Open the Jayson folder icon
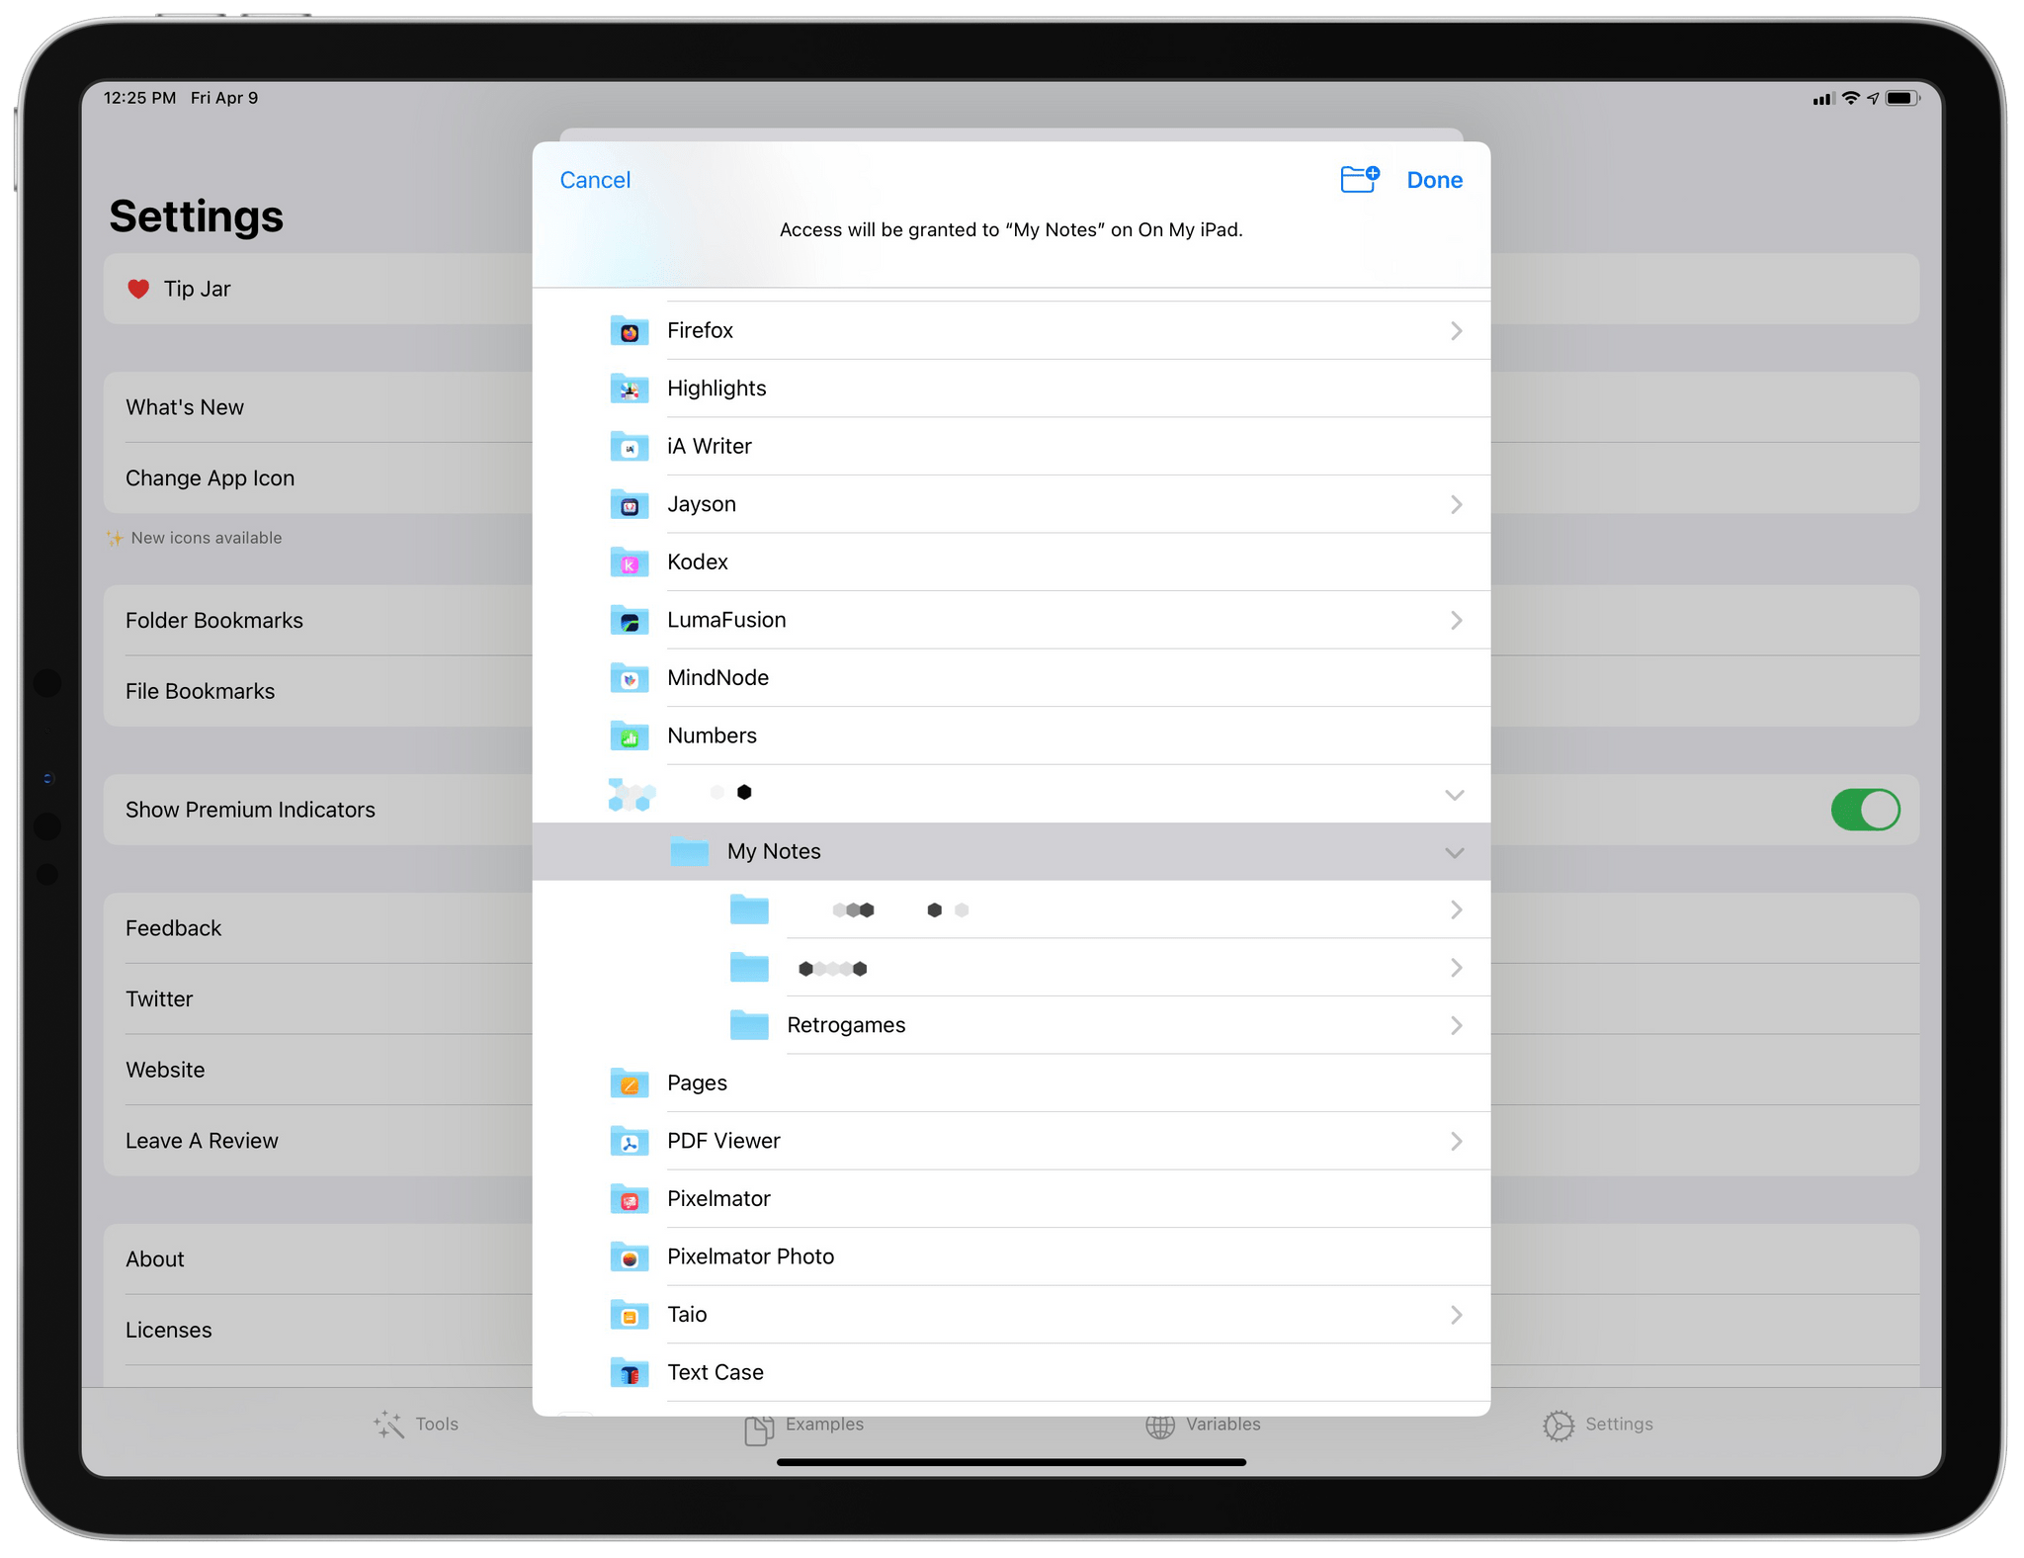2024x1558 pixels. pos(630,504)
